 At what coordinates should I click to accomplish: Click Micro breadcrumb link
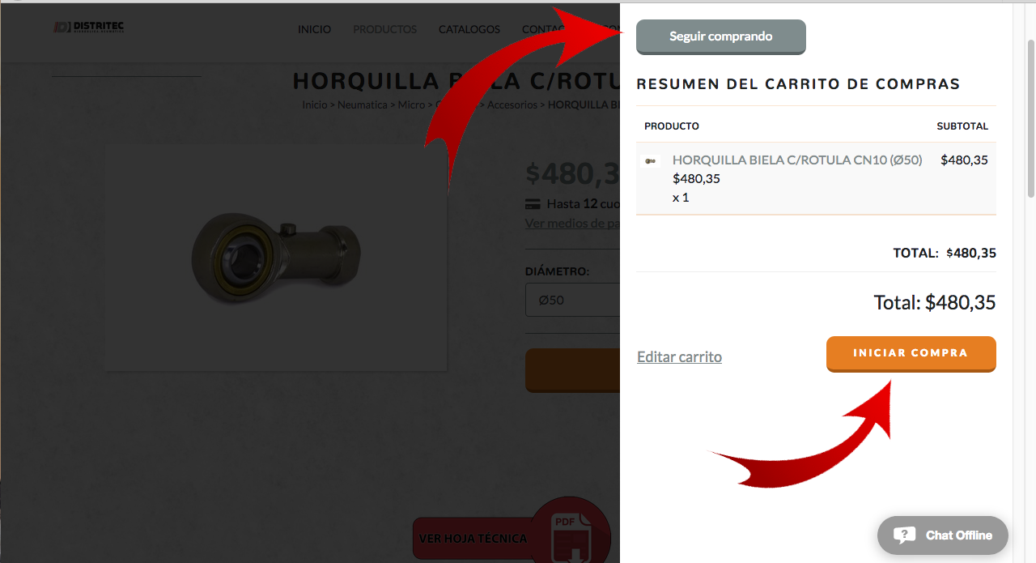pyautogui.click(x=411, y=104)
